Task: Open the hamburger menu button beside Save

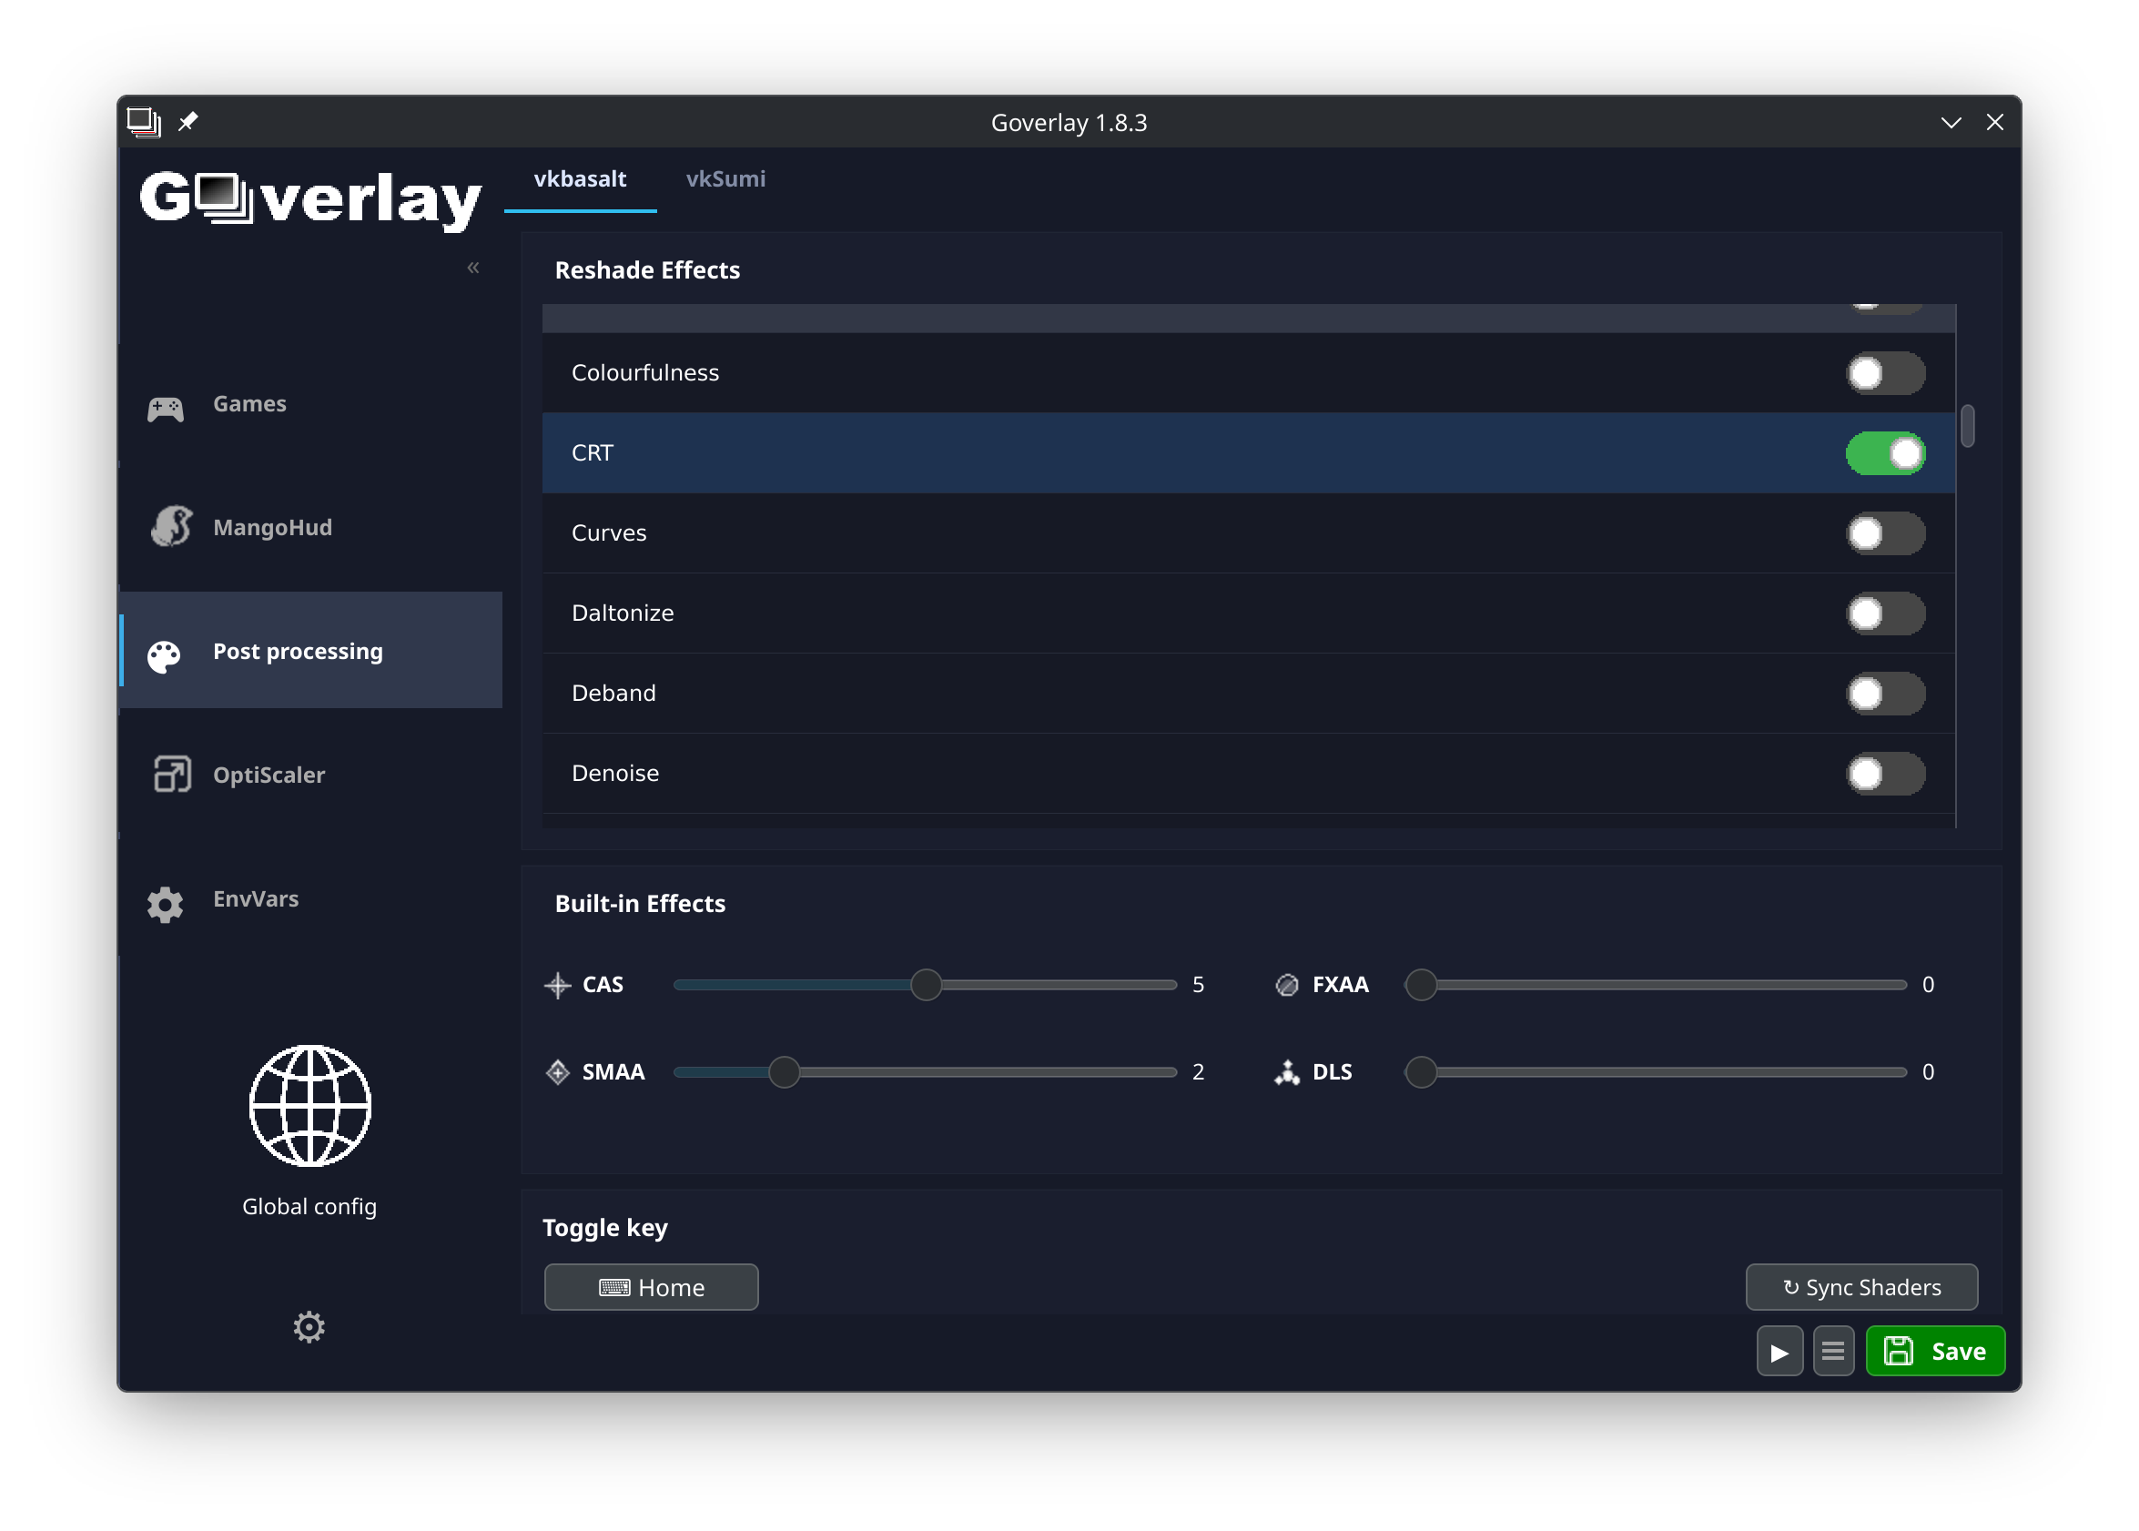Action: (x=1832, y=1351)
